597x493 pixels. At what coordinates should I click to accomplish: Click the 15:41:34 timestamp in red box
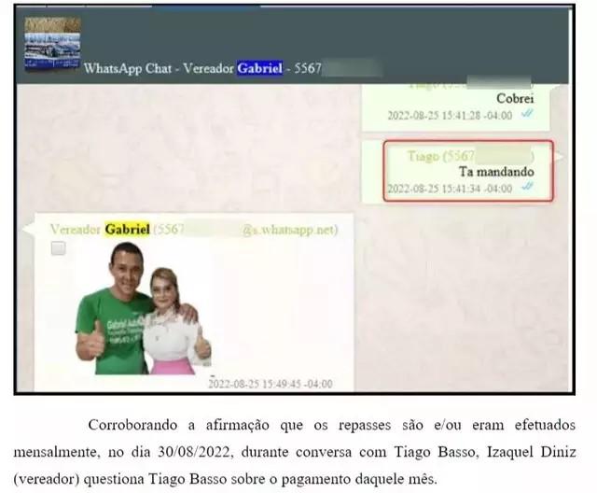pos(450,189)
